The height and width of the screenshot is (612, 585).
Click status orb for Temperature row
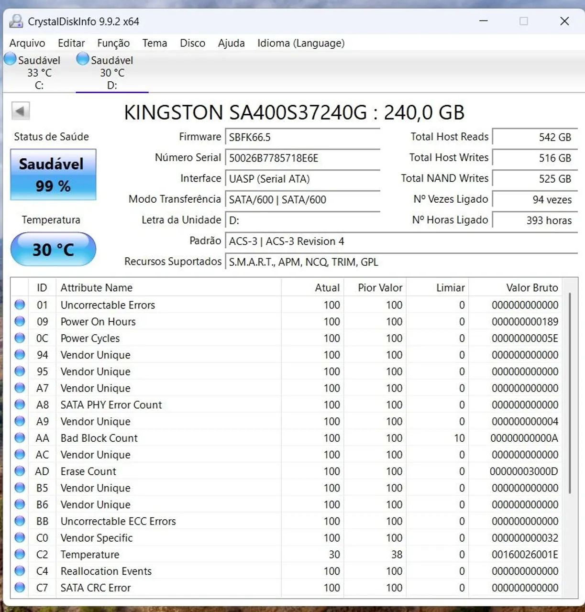[20, 554]
